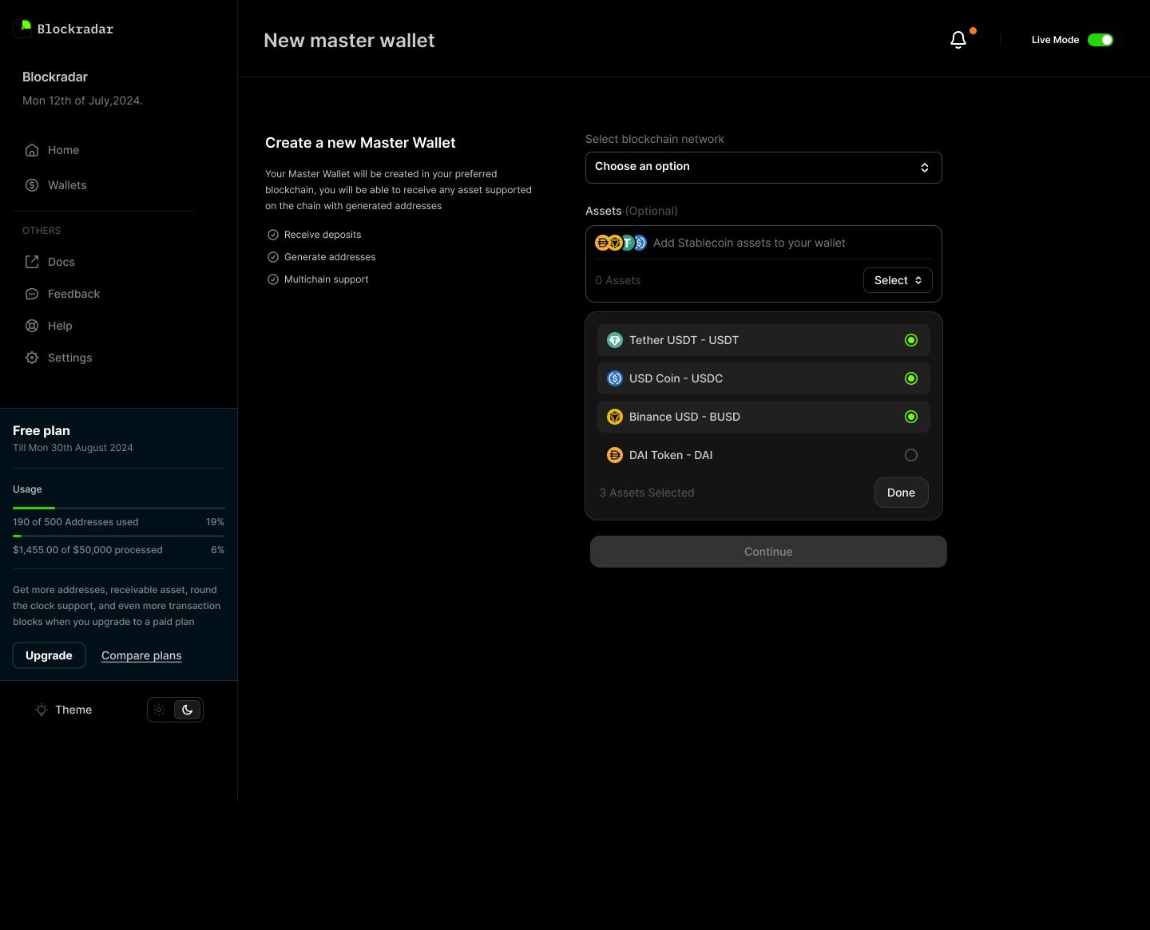This screenshot has width=1150, height=930.
Task: Open the assets Select dropdown
Action: pyautogui.click(x=898, y=280)
